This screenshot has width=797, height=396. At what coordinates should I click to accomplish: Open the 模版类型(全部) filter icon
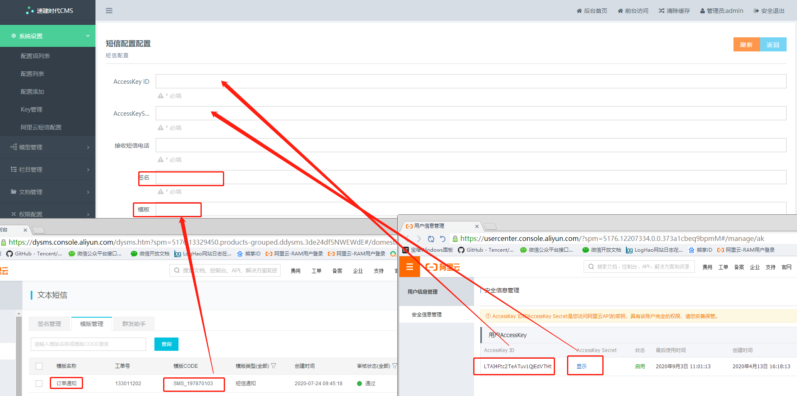[274, 366]
